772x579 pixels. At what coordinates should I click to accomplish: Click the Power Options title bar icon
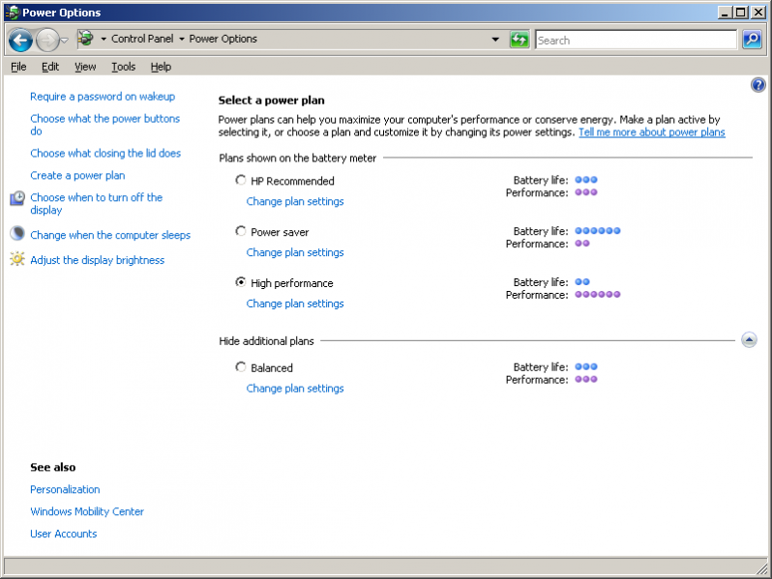point(13,13)
